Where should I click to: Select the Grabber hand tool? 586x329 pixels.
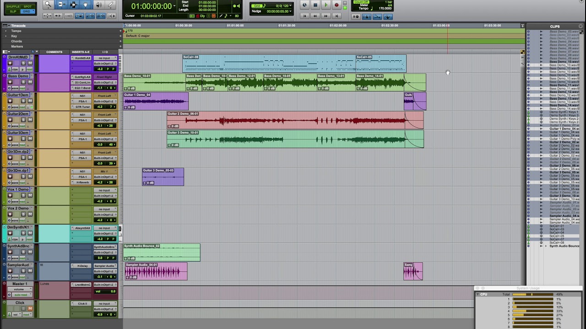(x=86, y=5)
